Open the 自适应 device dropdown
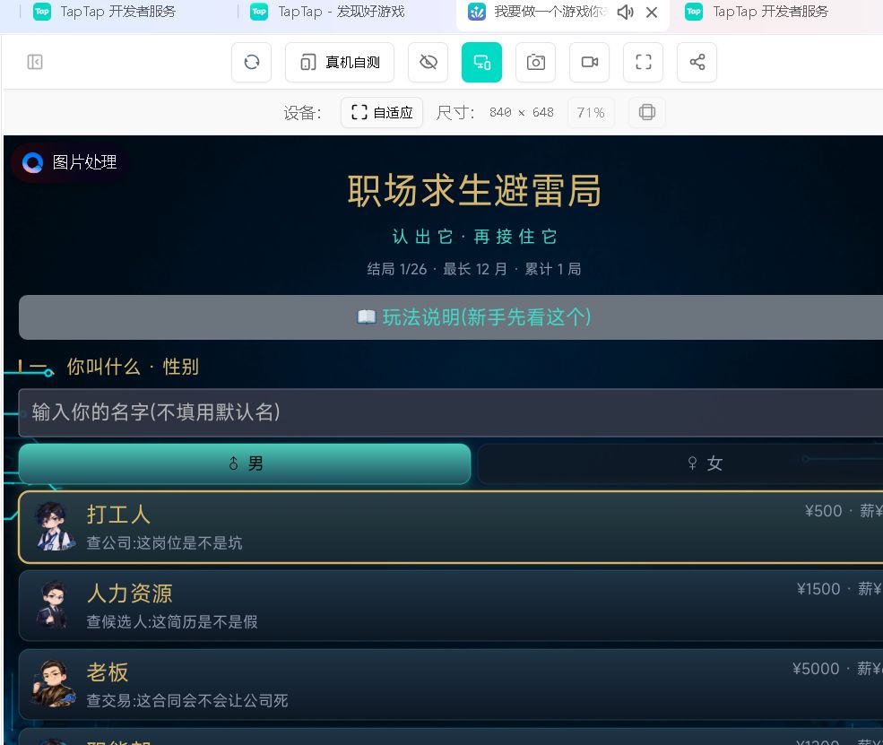883x745 pixels. (382, 113)
